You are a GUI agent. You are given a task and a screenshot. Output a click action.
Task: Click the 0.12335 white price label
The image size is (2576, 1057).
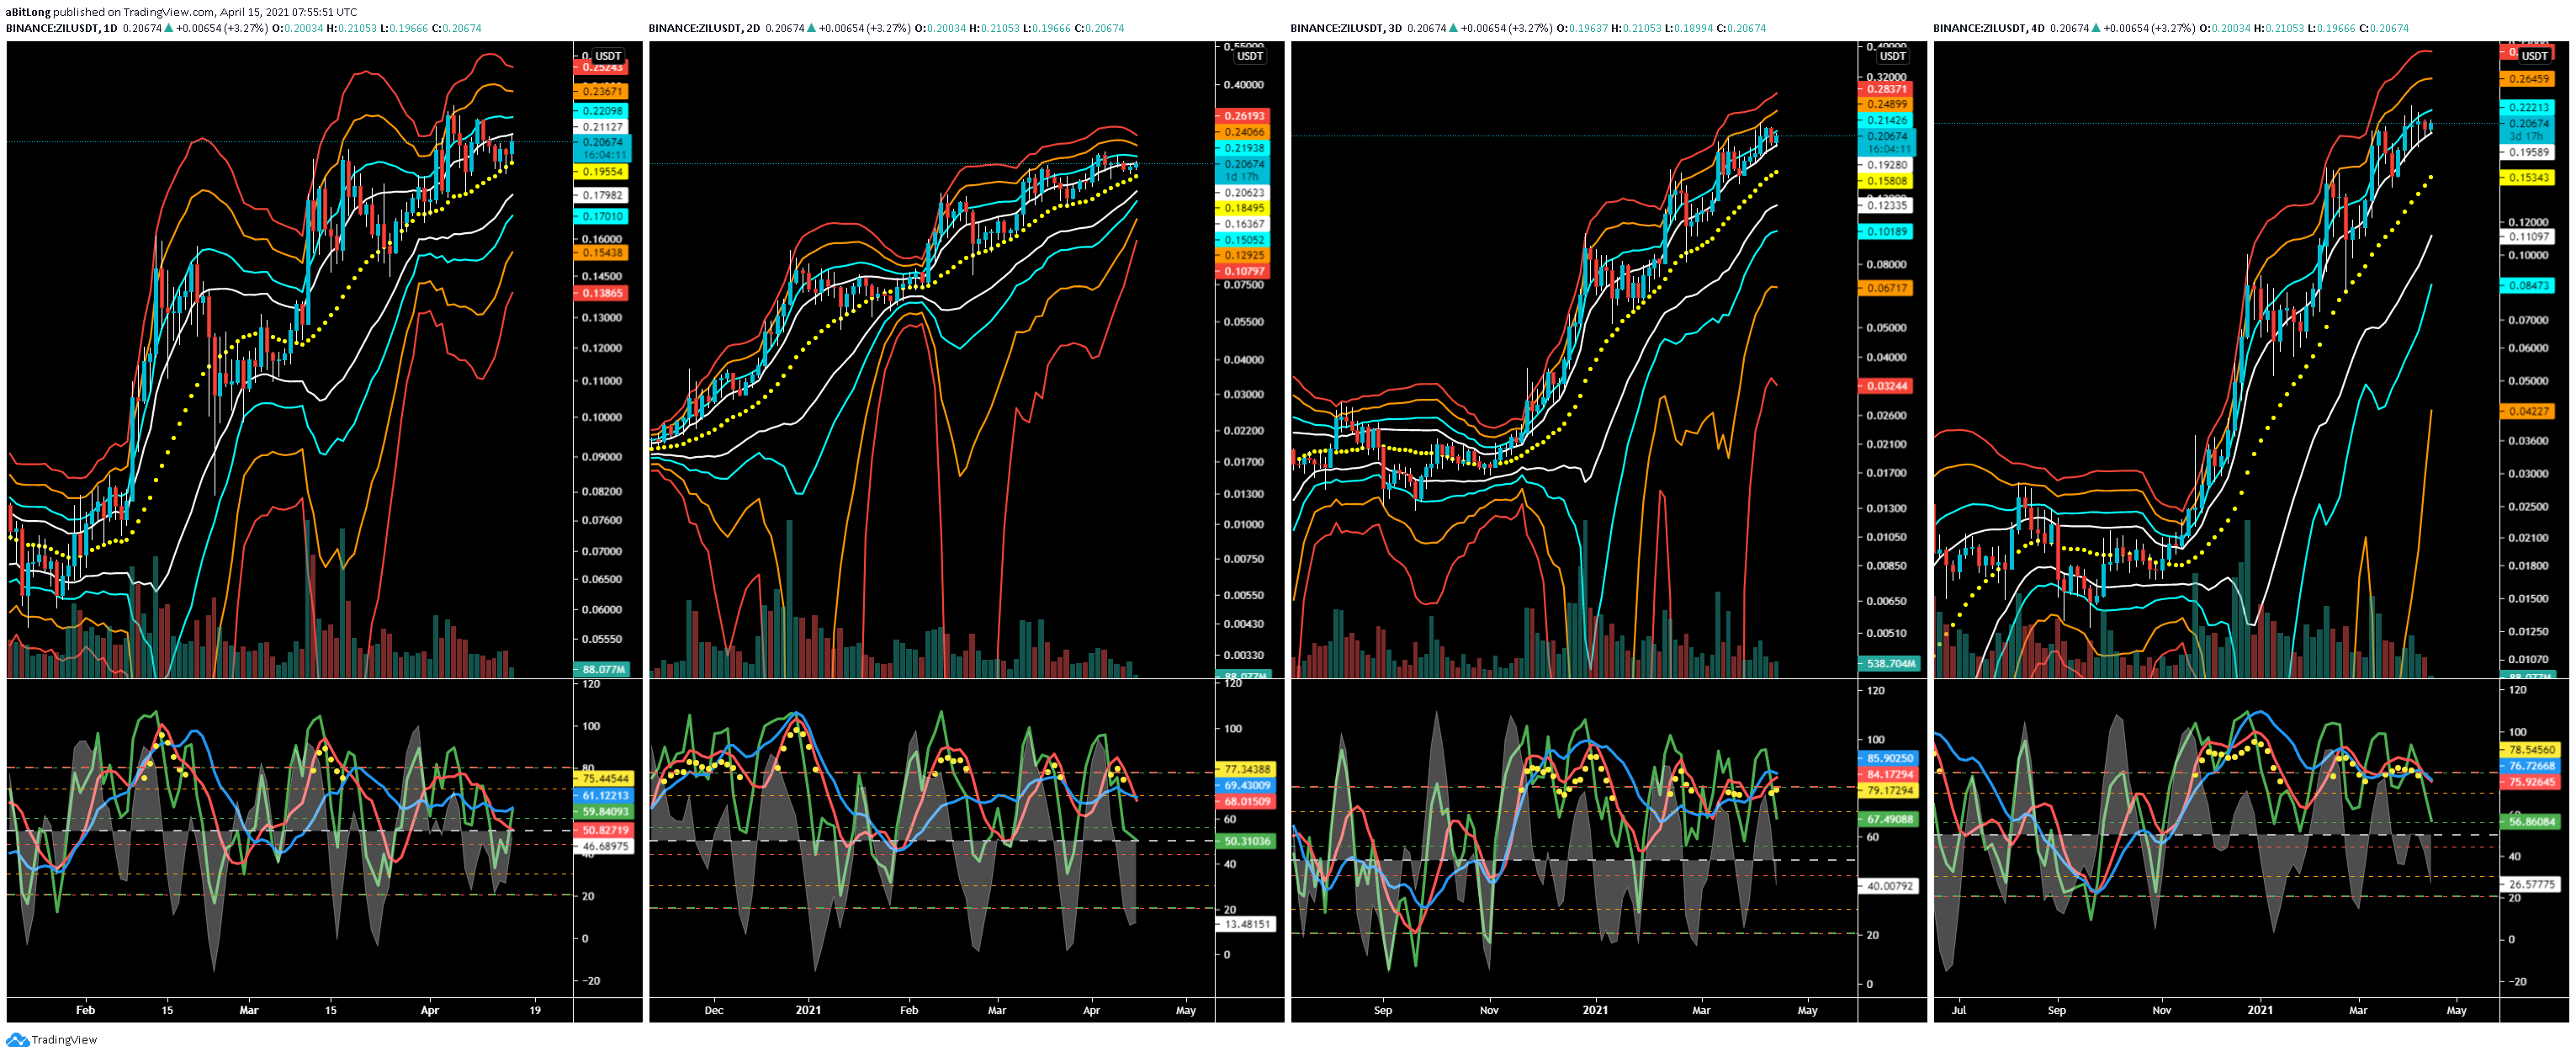[x=1886, y=205]
